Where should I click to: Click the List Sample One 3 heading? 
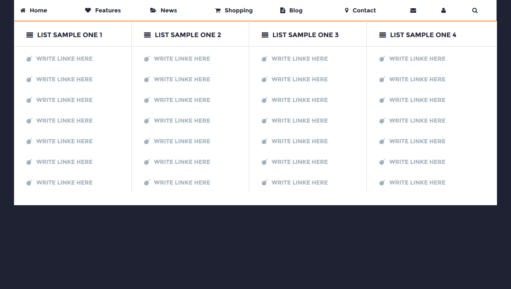[305, 35]
